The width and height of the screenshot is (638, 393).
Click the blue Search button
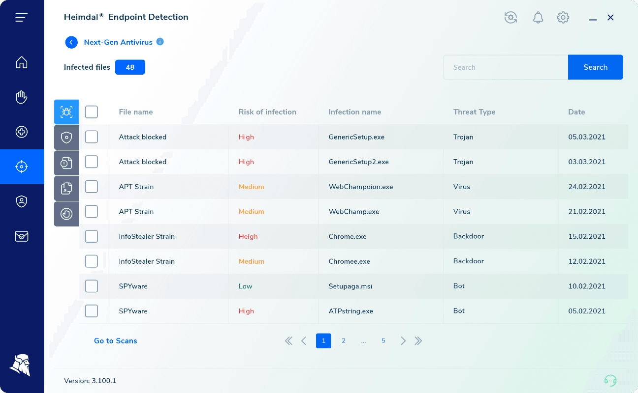595,67
